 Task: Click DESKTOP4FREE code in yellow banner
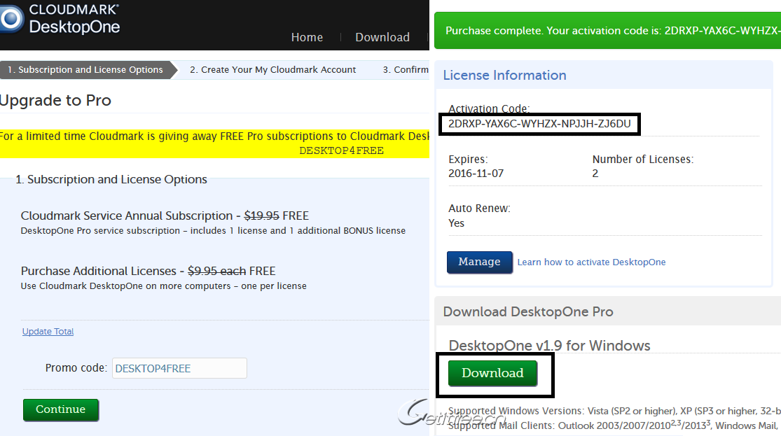point(341,150)
